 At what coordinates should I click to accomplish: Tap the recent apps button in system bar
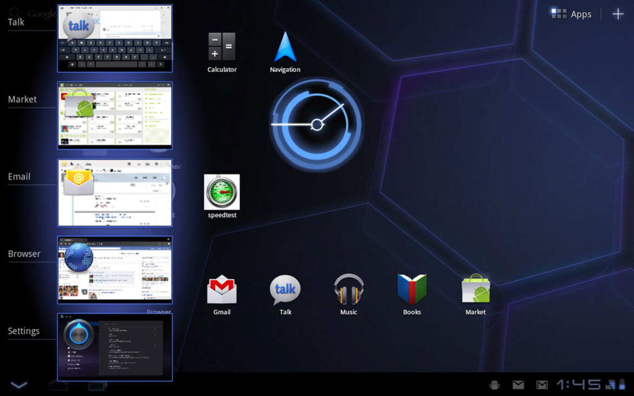point(98,385)
